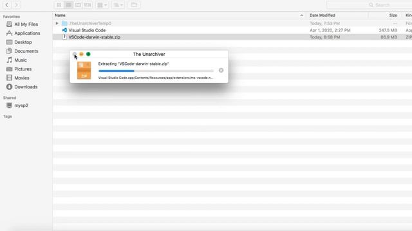Click the extraction progress bar
The image size is (412, 231).
156,71
